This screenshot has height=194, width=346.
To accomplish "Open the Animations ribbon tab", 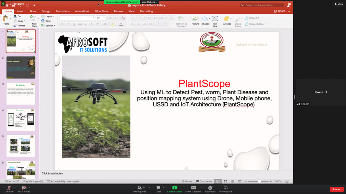I will click(82, 11).
